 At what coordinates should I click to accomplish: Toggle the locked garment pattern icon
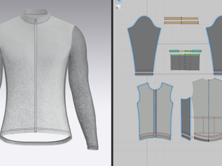click(x=118, y=7)
